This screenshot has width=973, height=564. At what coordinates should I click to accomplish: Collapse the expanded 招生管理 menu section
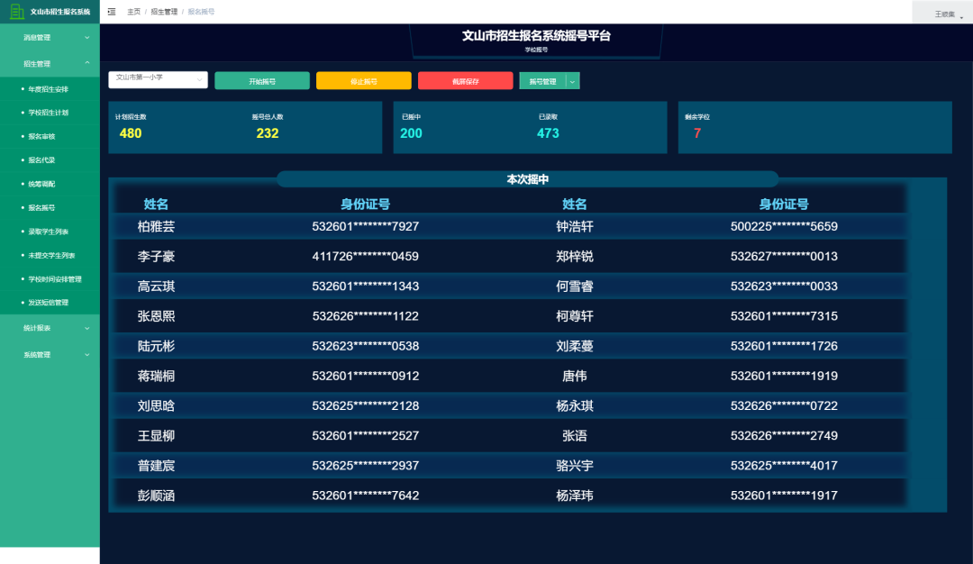pyautogui.click(x=50, y=63)
